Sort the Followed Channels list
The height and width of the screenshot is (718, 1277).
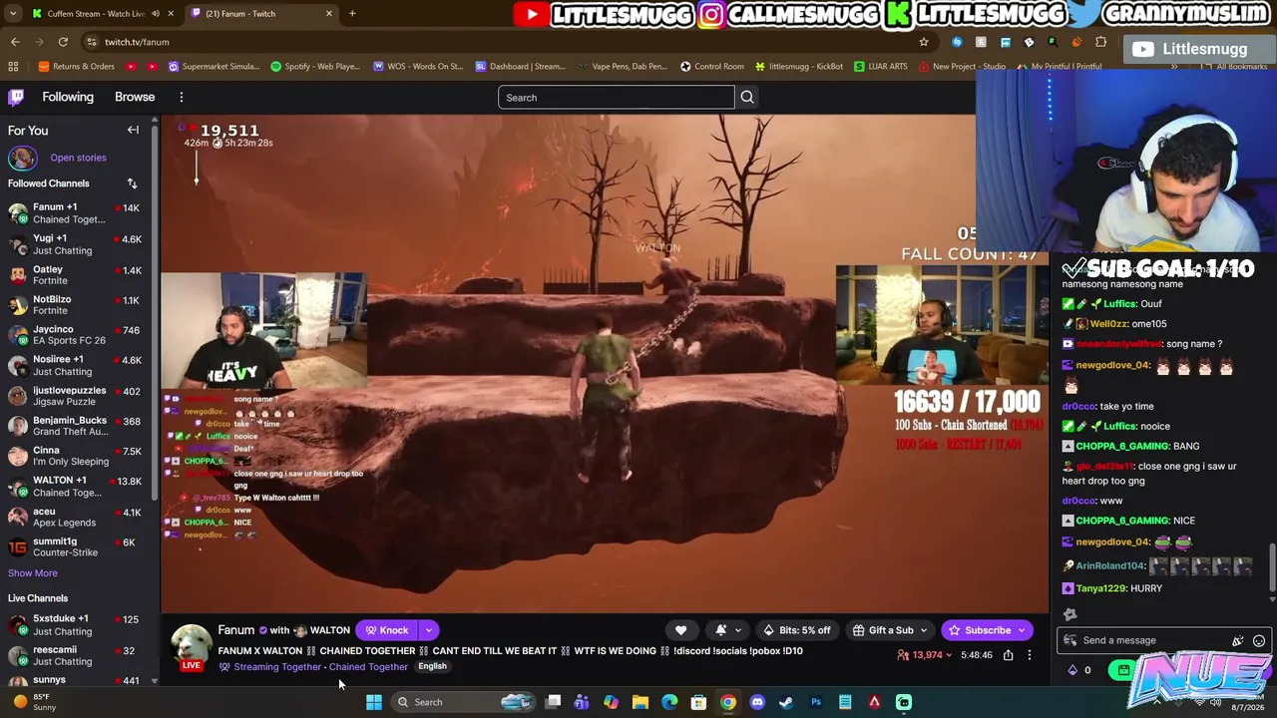click(132, 183)
